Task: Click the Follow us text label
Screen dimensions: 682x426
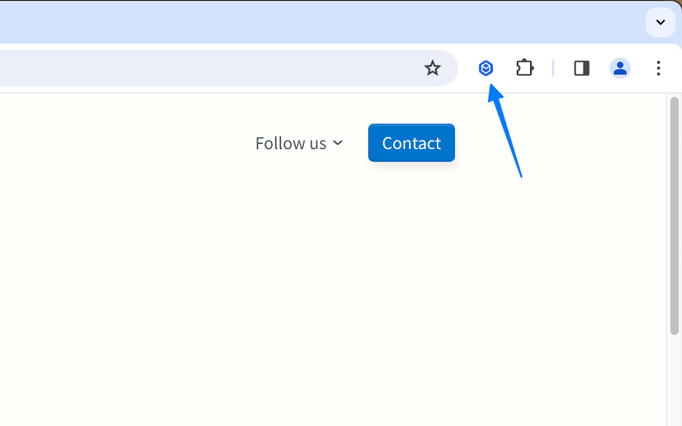Action: (290, 143)
